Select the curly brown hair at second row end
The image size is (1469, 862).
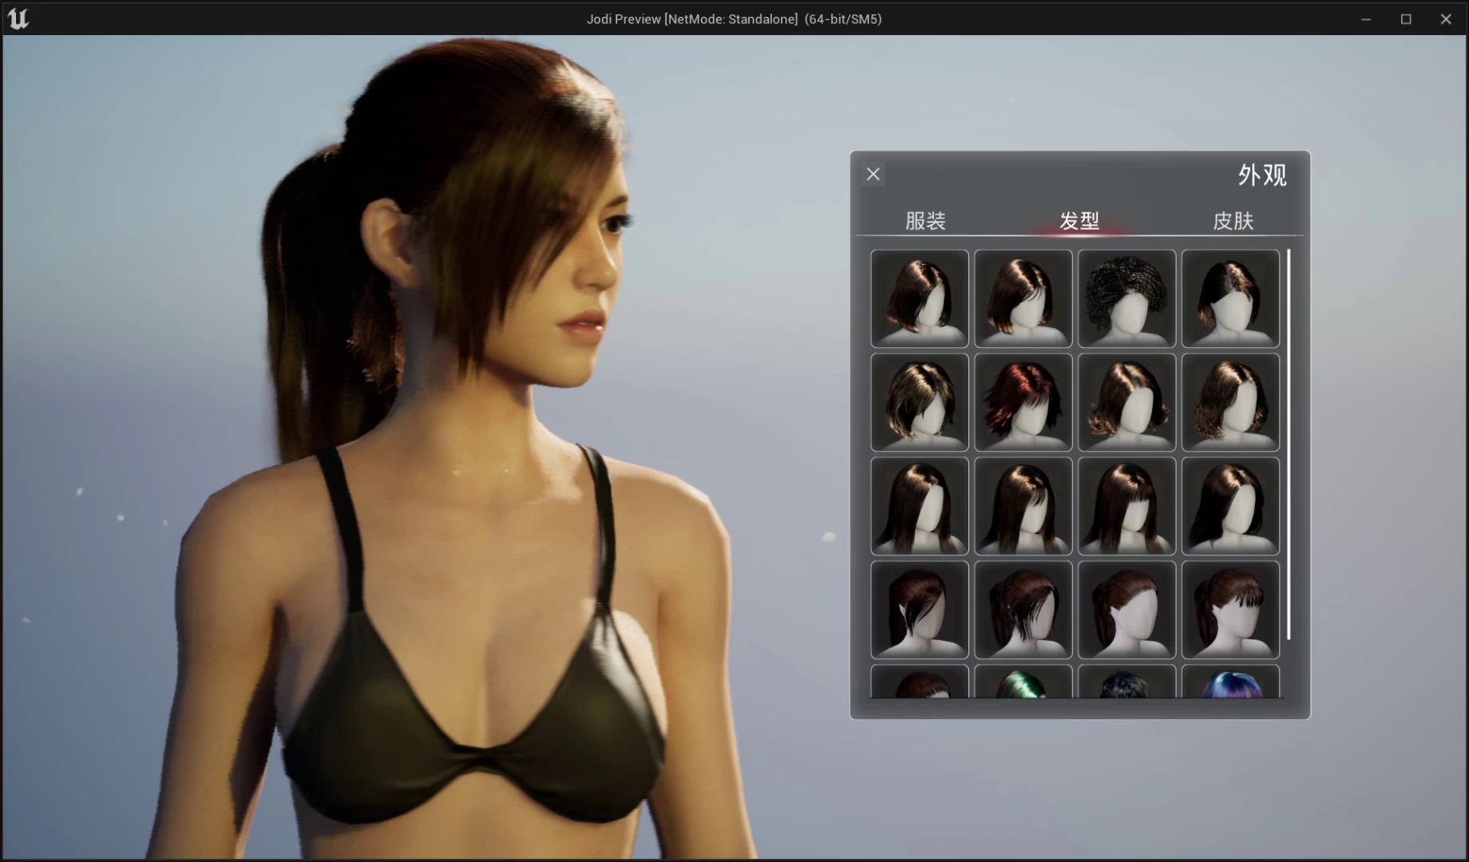1230,402
